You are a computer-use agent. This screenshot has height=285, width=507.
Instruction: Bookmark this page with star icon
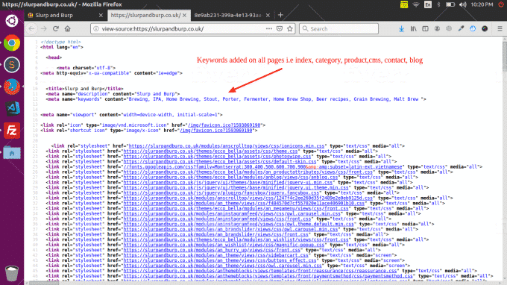tap(290, 29)
